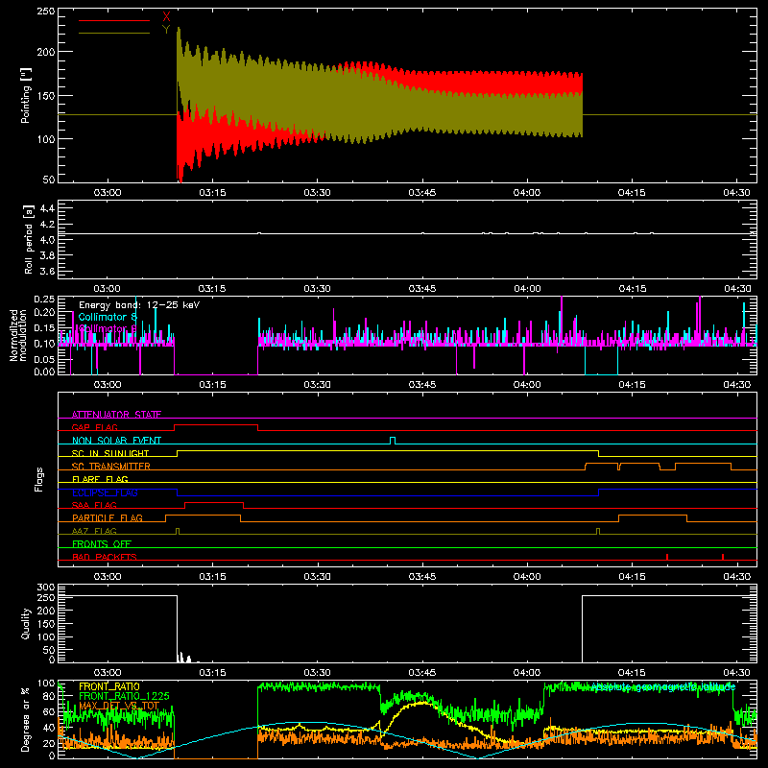Click the 0.05 tick on modulation axis
This screenshot has height=768, width=768.
tap(45, 359)
